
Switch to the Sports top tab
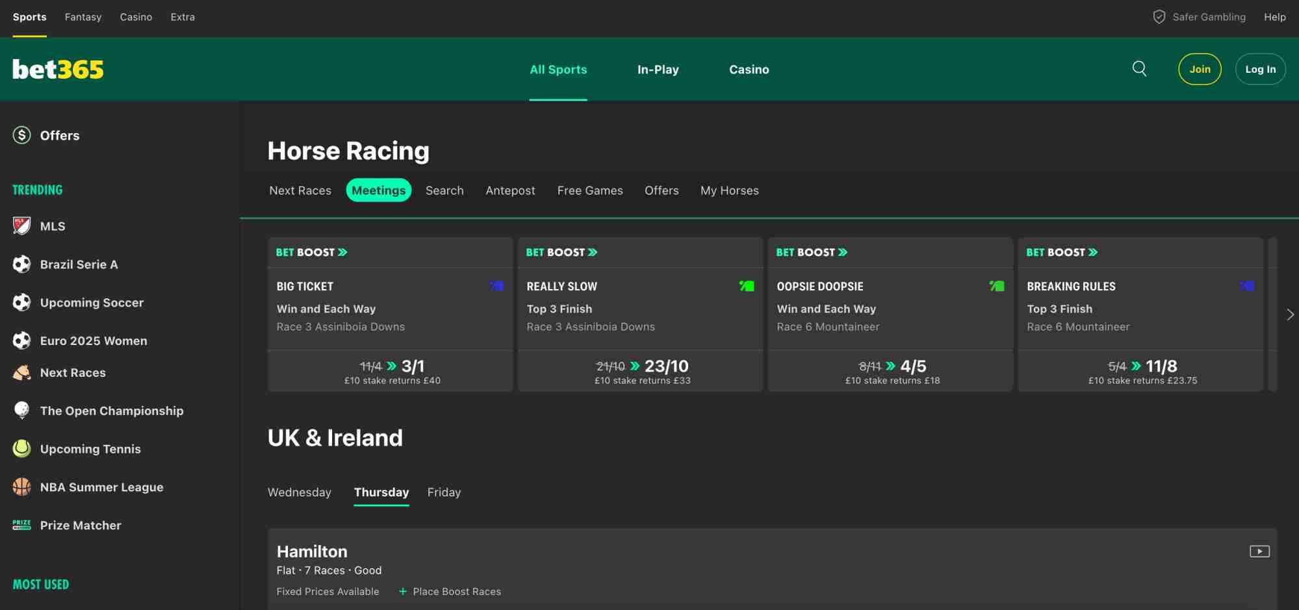pyautogui.click(x=30, y=17)
